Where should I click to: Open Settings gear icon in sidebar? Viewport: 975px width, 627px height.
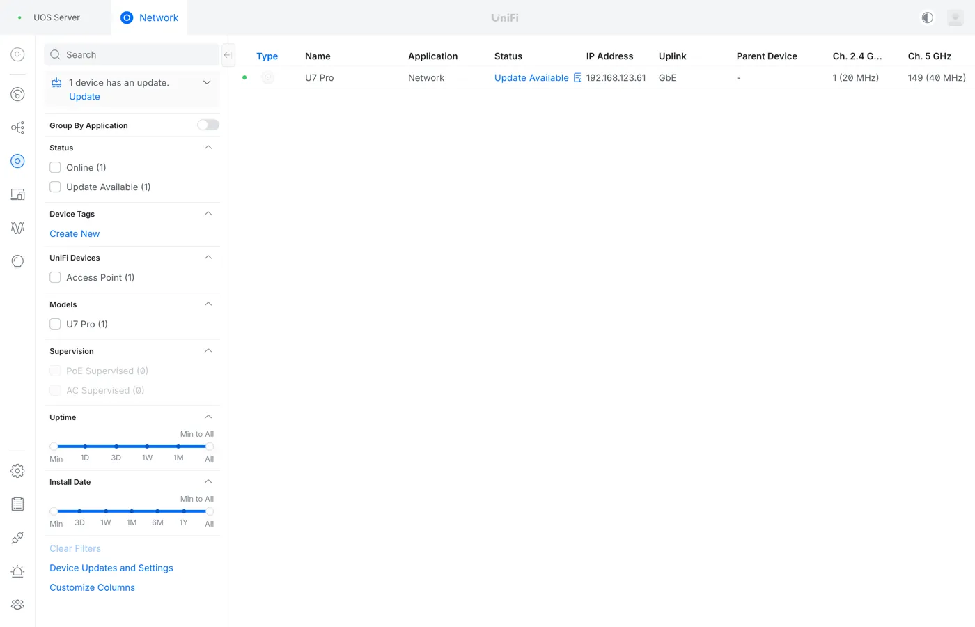point(17,471)
